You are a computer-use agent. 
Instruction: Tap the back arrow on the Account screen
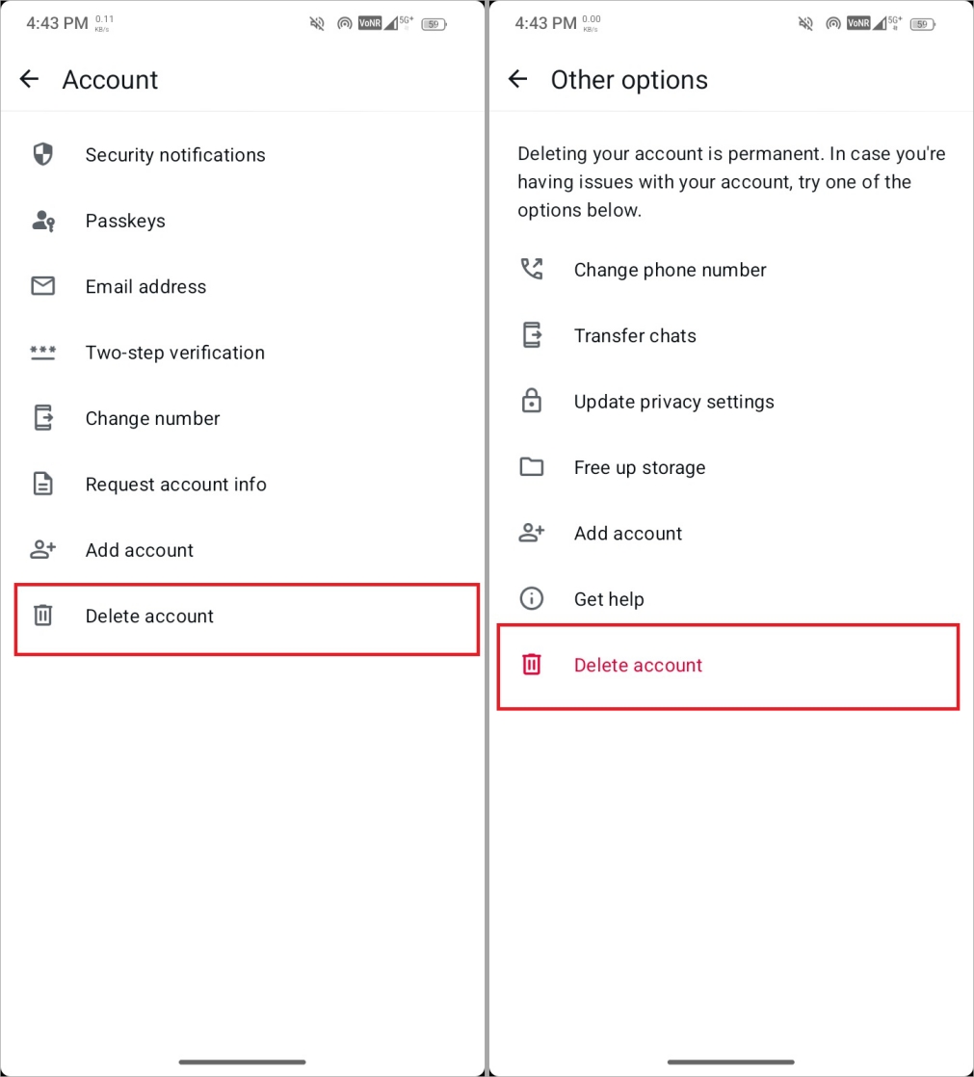click(29, 79)
